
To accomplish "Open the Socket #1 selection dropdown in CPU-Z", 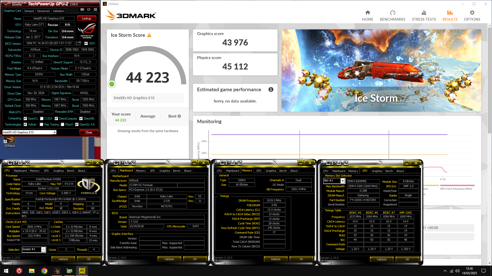I will [x=43, y=249].
